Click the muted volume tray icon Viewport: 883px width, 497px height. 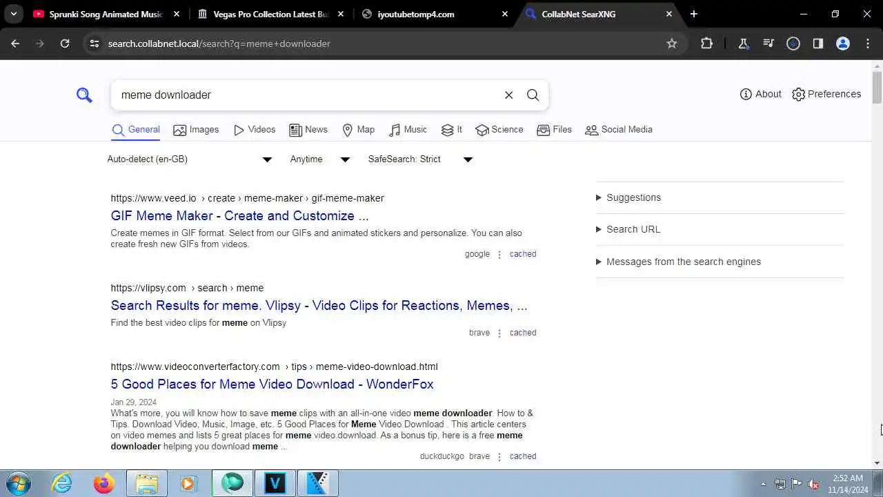(x=813, y=484)
